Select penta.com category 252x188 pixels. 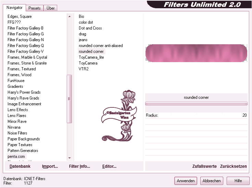16,156
